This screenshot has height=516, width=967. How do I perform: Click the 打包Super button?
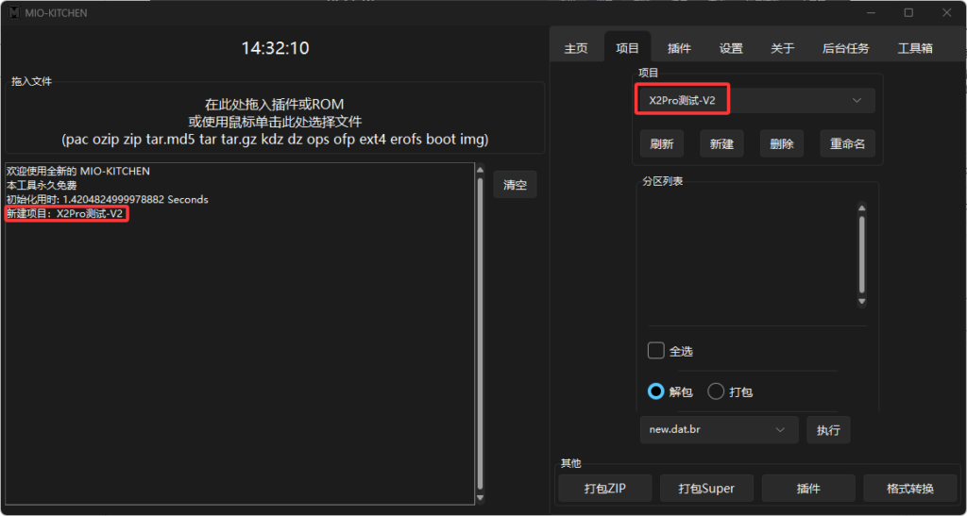705,489
